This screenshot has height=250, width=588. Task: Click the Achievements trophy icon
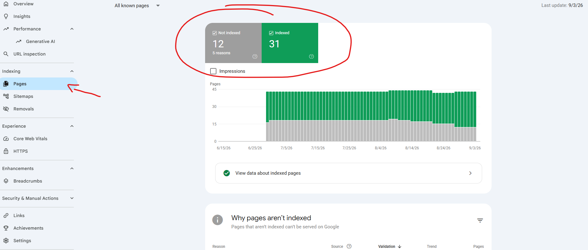pos(6,228)
